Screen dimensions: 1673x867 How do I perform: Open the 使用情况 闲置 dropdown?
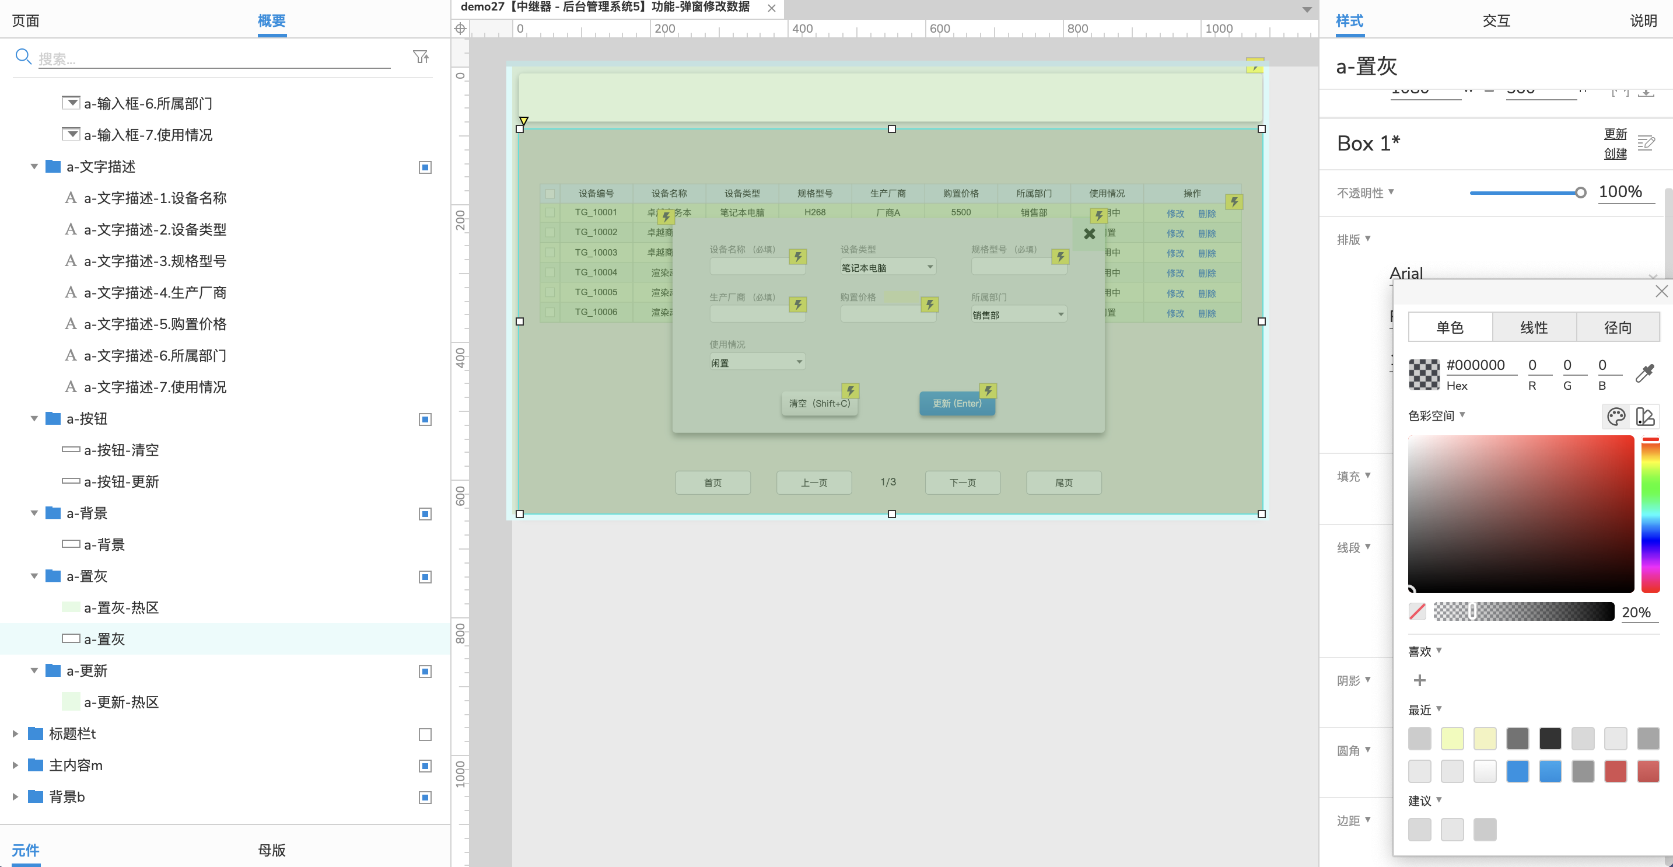(x=757, y=362)
